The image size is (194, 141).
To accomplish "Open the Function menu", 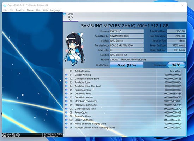I will [x=20, y=10].
